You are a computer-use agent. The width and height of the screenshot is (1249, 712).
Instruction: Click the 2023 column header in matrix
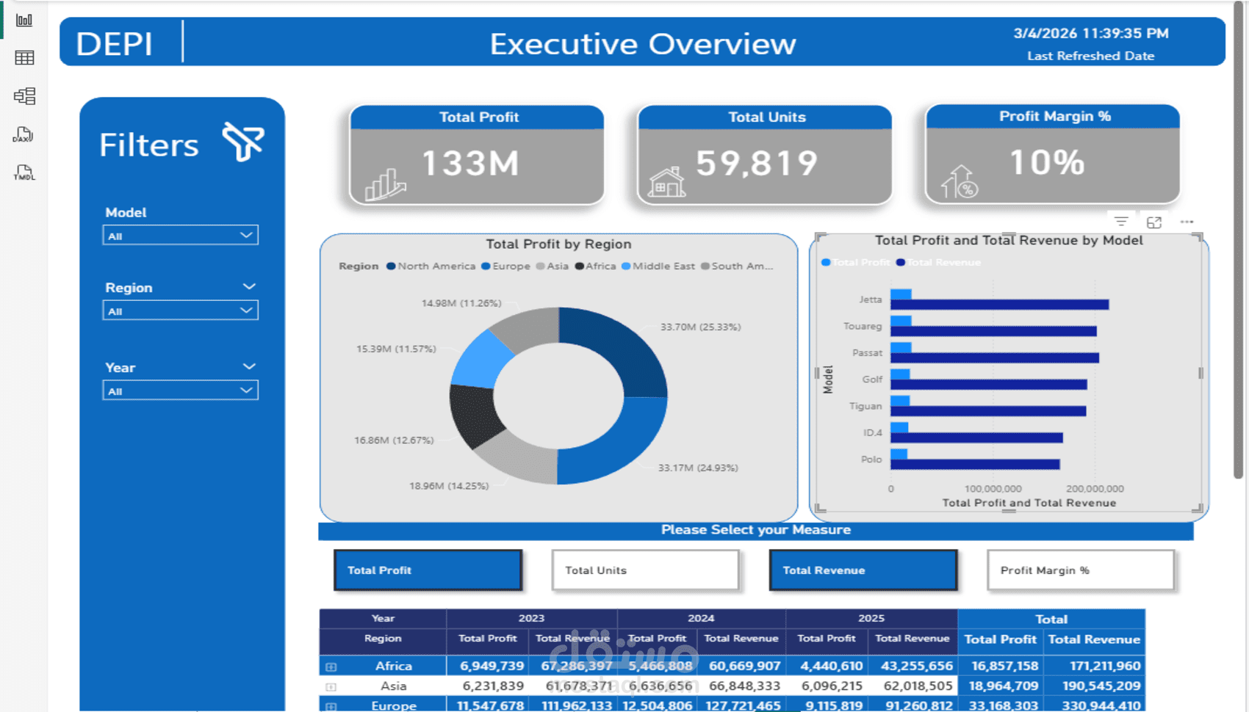coord(531,619)
